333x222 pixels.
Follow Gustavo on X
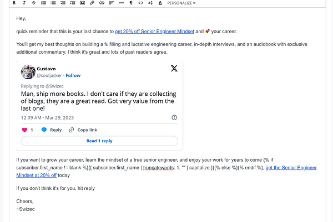[73, 75]
